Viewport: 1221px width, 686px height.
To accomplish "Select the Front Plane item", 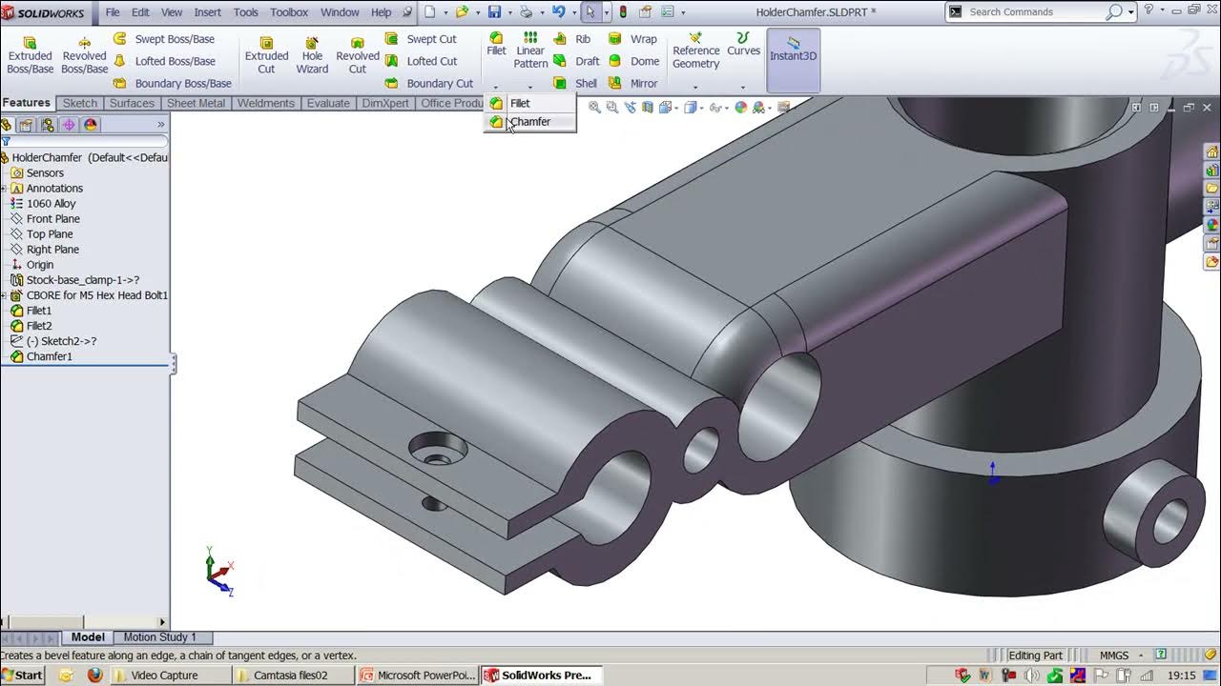I will tap(52, 219).
